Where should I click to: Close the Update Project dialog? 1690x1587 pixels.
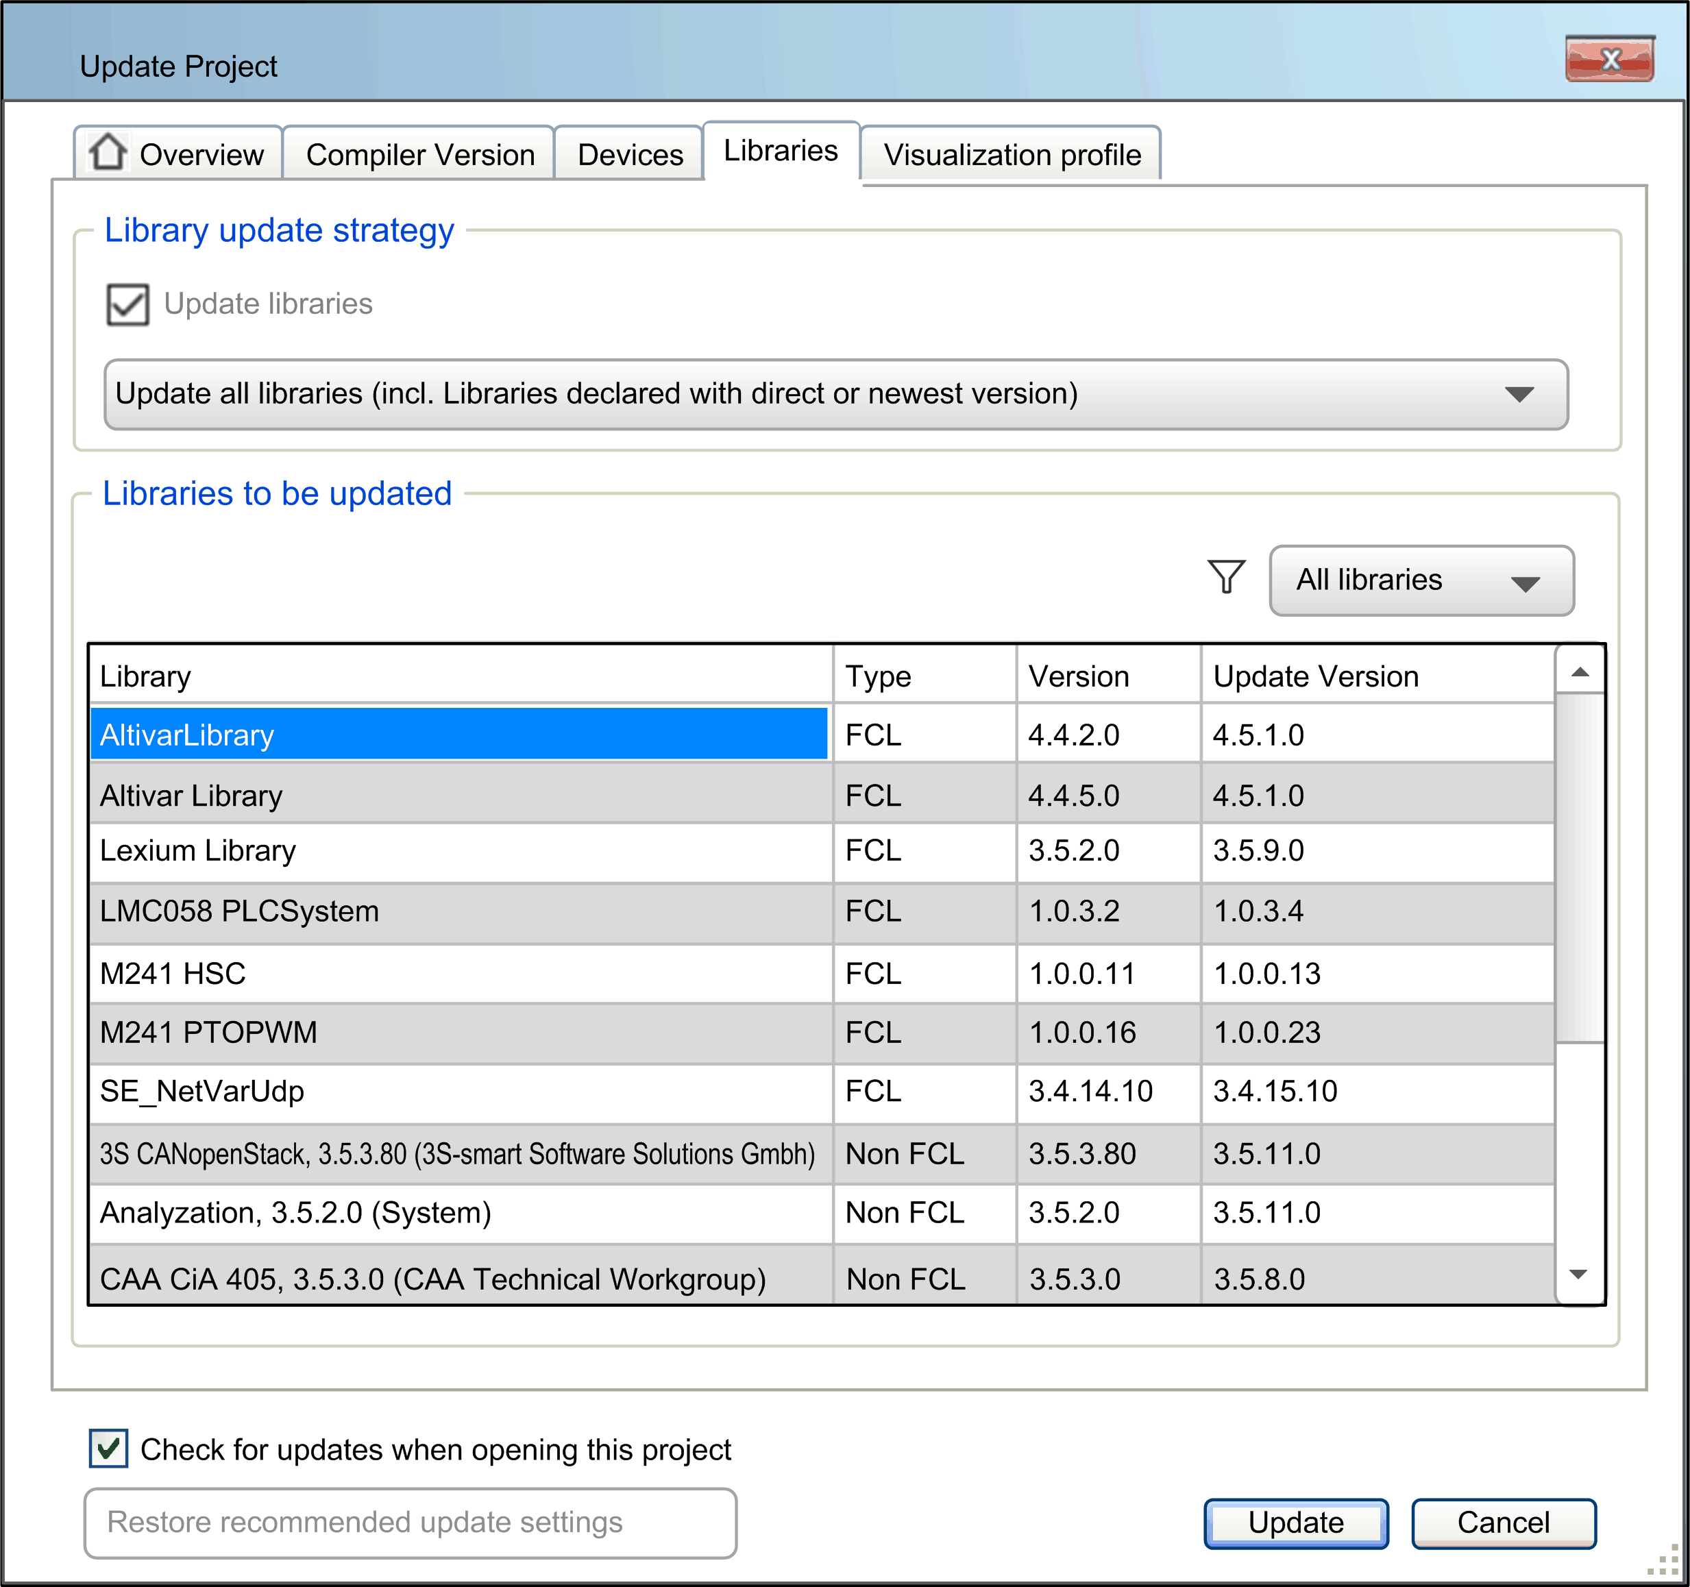[x=1613, y=60]
